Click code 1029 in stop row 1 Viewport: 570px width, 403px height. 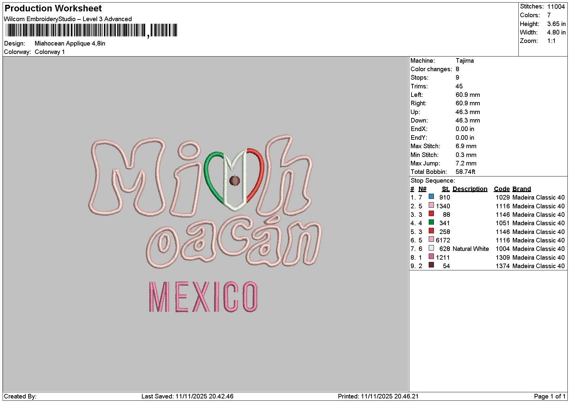pyautogui.click(x=502, y=197)
